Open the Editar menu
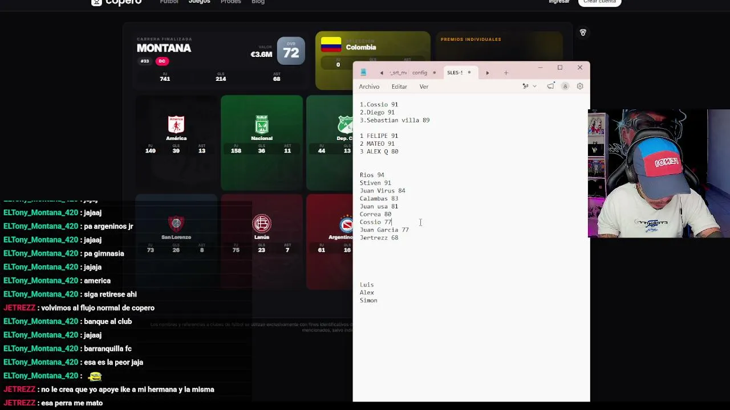 399,87
